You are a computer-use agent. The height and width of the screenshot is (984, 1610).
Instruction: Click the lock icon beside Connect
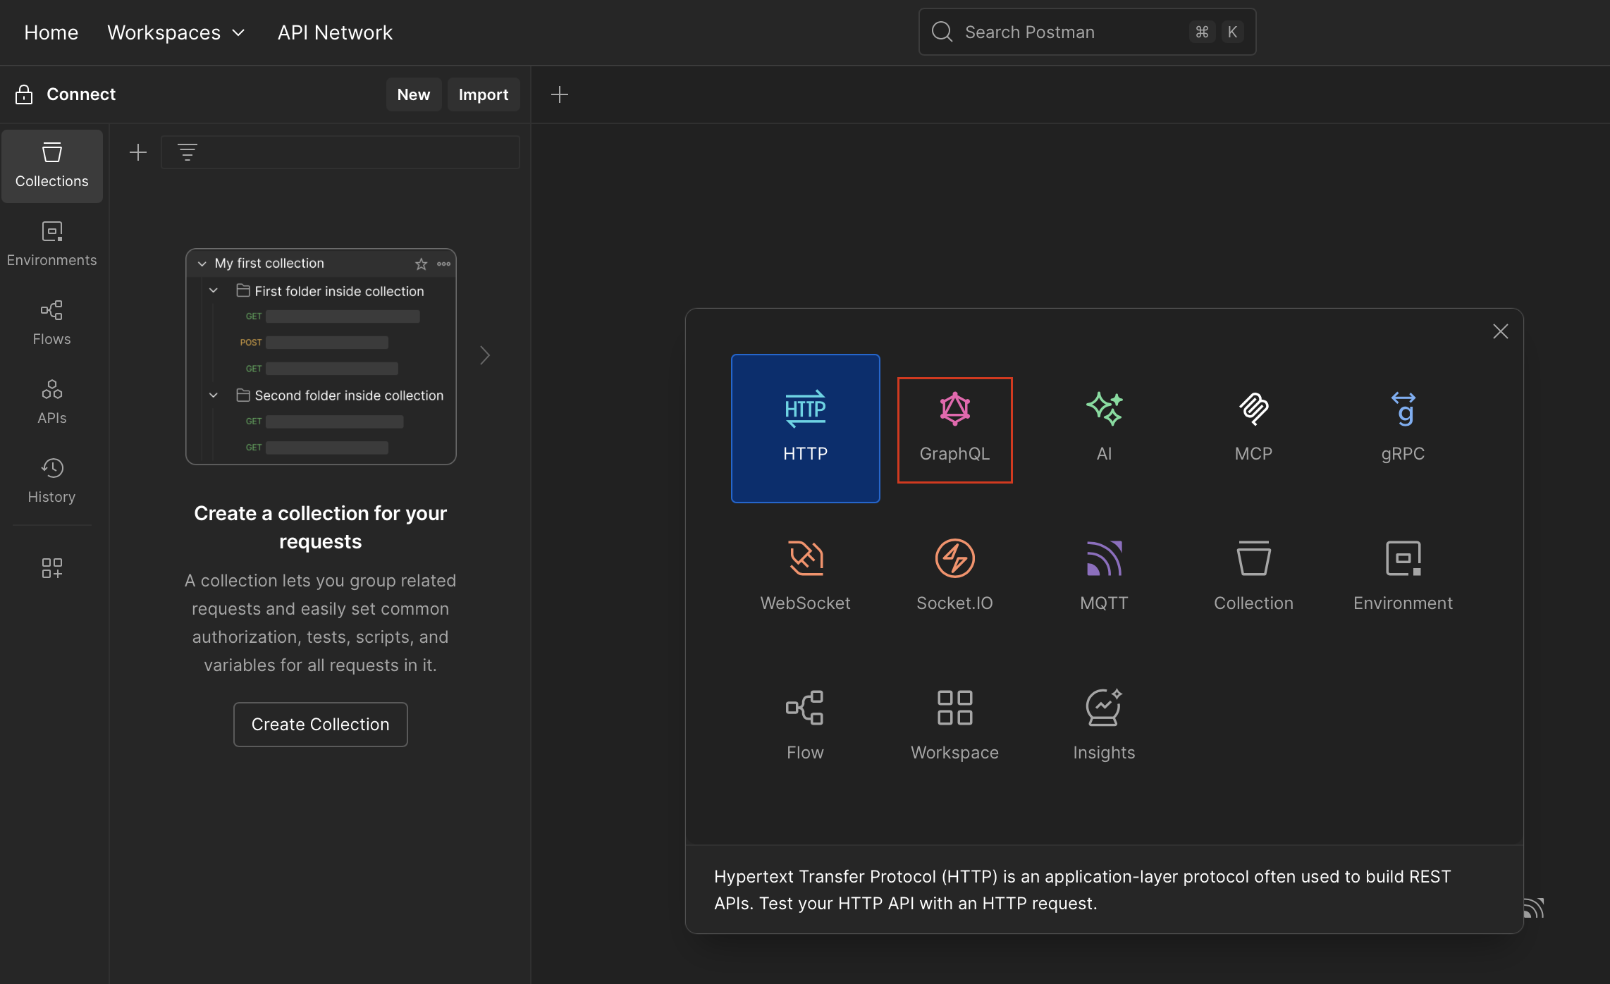(24, 94)
